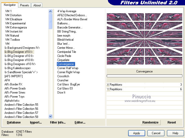This screenshot has width=185, height=138.
Task: Click Randomize button
Action: (150, 122)
